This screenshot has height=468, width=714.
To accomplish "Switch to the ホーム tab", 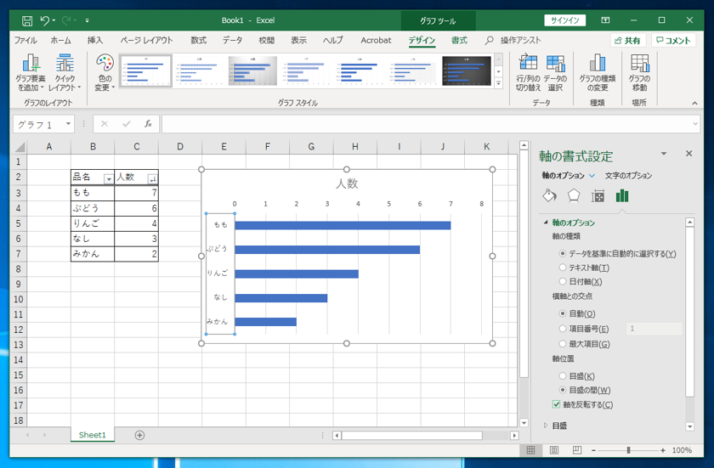I will click(60, 41).
